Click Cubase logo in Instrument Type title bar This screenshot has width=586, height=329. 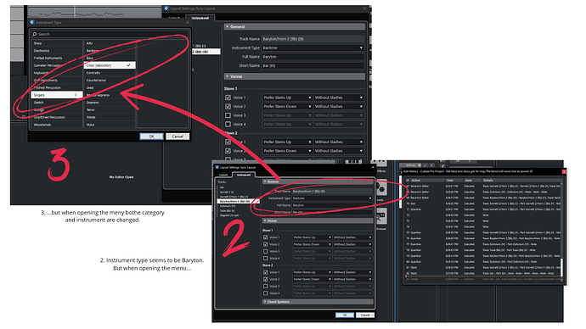click(32, 22)
